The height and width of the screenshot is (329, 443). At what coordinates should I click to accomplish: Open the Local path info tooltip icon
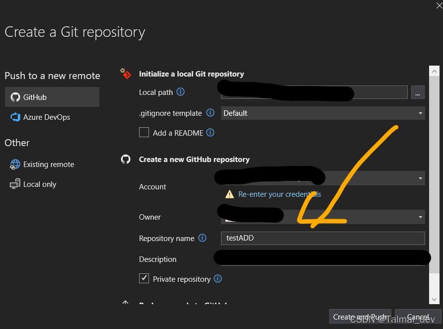click(180, 92)
